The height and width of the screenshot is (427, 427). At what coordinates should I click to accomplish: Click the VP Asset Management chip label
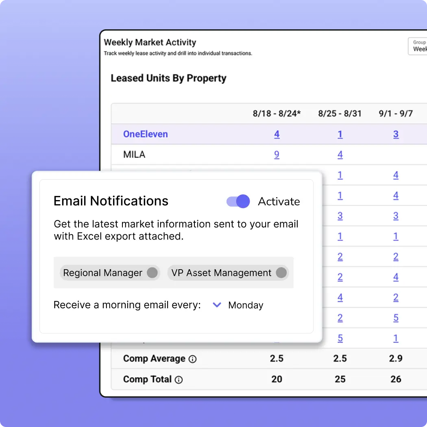221,272
